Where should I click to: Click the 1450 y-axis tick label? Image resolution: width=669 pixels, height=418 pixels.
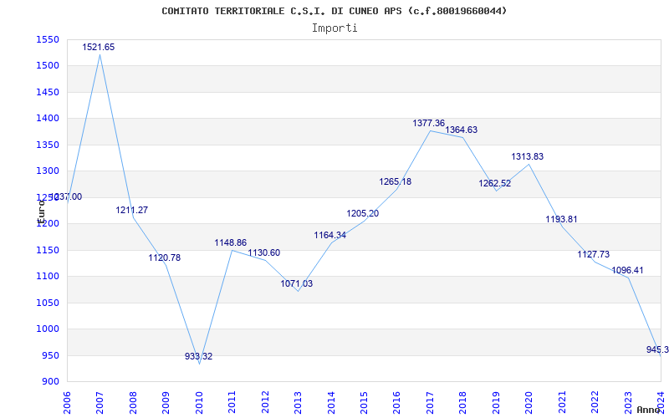point(48,92)
